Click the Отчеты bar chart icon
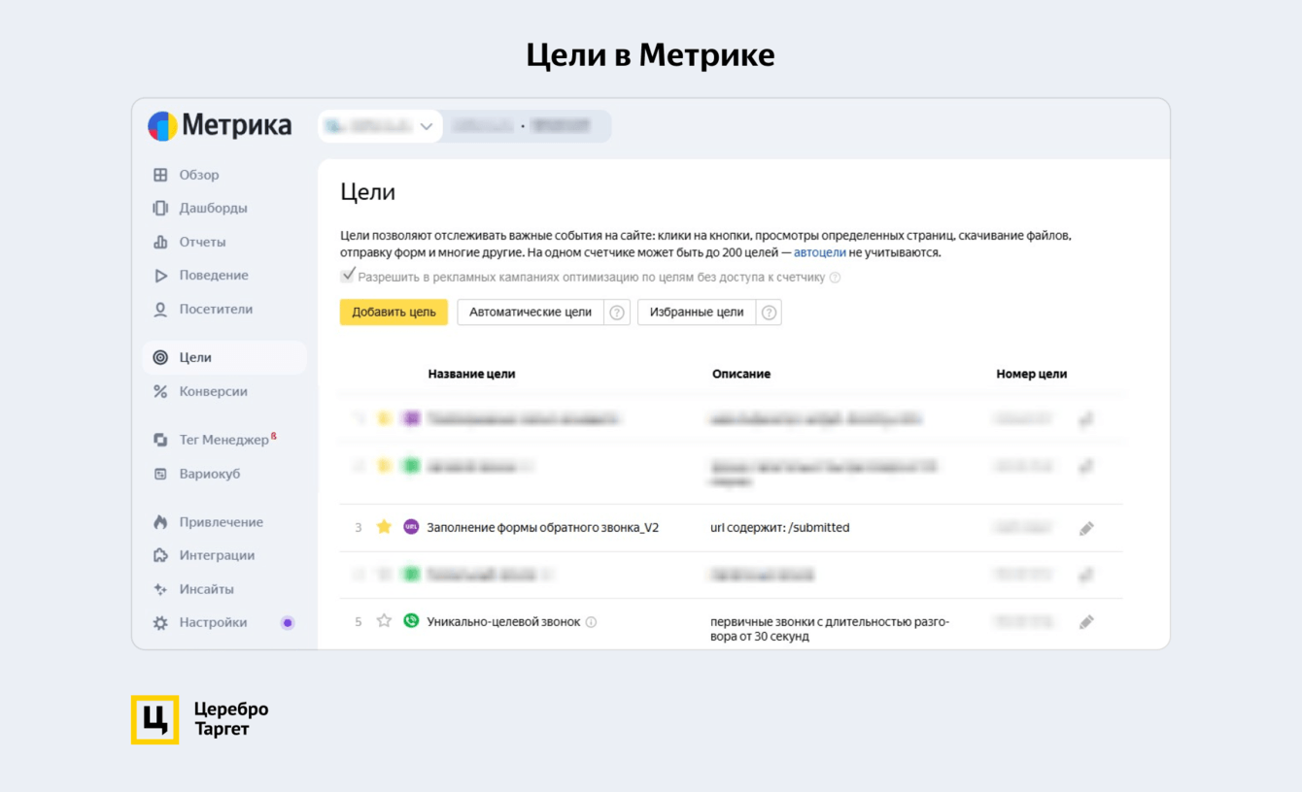Image resolution: width=1302 pixels, height=792 pixels. [x=160, y=242]
